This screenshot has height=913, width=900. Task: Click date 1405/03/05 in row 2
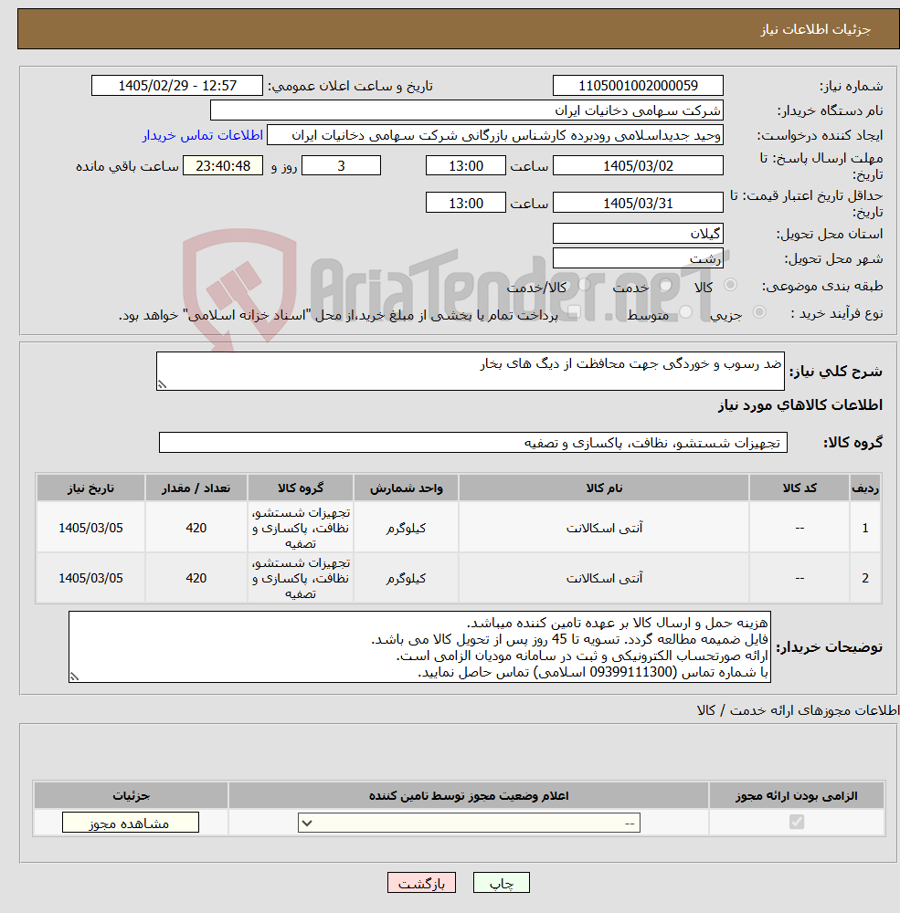tap(91, 578)
